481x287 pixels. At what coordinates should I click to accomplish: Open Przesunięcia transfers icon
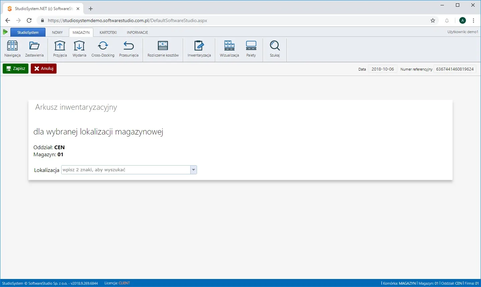click(x=129, y=49)
